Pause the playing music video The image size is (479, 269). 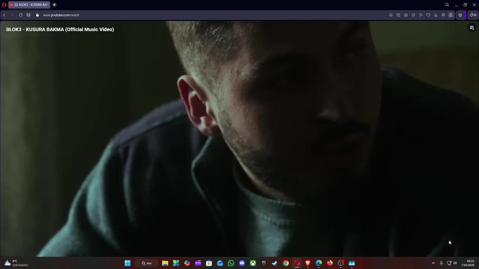(239, 138)
